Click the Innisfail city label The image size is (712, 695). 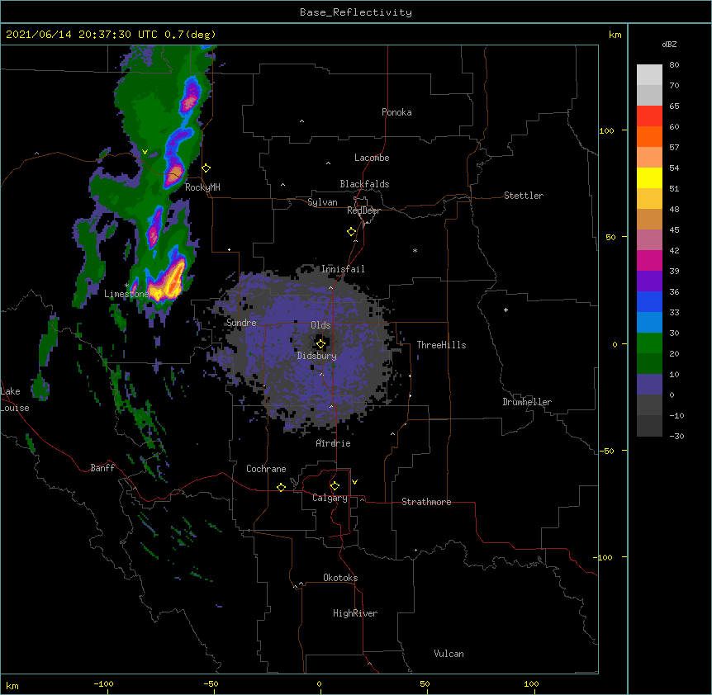click(343, 269)
